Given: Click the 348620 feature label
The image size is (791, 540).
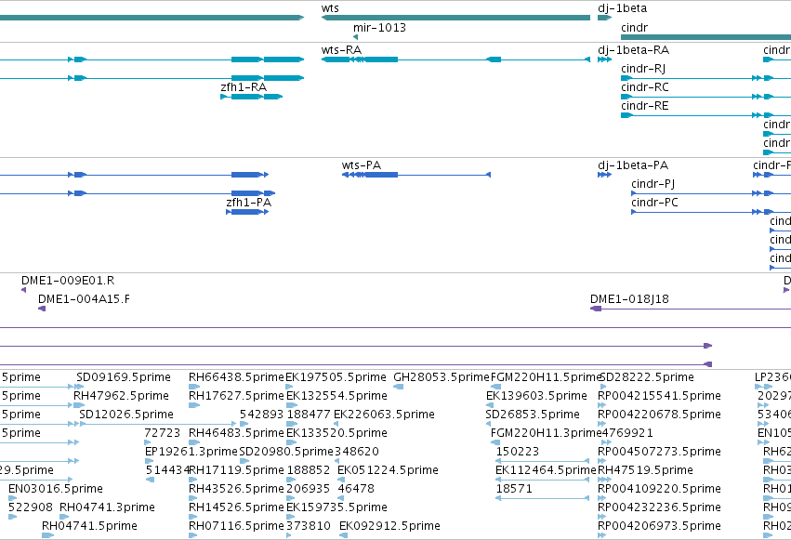Looking at the screenshot, I should [357, 452].
